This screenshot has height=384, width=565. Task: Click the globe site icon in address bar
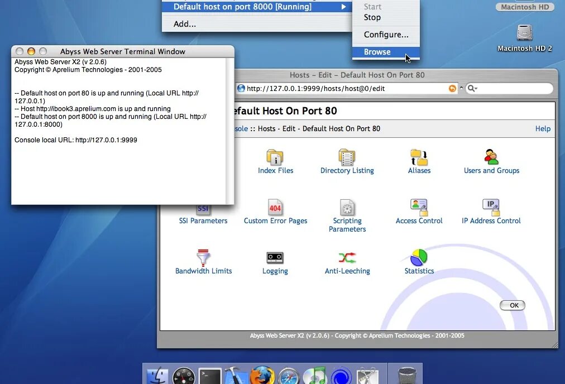(241, 88)
